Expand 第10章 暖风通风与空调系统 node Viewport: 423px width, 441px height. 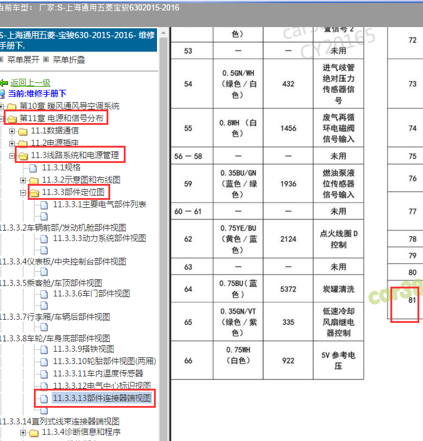(1, 106)
